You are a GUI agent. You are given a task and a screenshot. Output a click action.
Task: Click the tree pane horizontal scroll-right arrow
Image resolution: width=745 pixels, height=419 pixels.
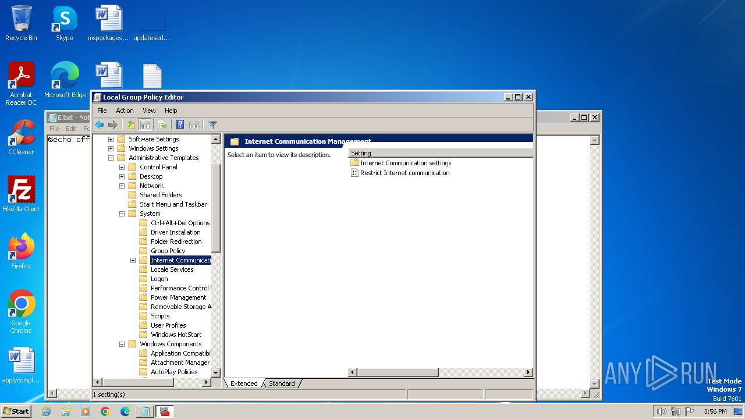click(207, 382)
